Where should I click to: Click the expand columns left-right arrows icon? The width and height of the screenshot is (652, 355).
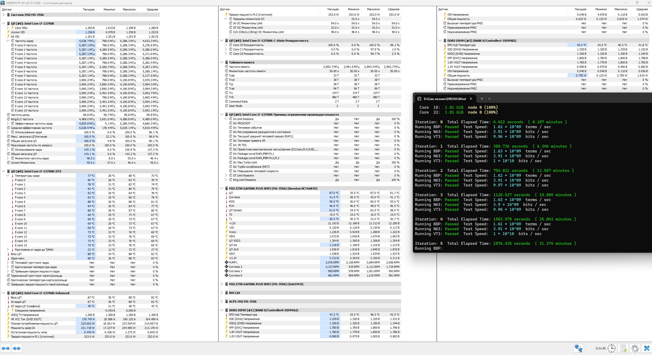[6, 348]
